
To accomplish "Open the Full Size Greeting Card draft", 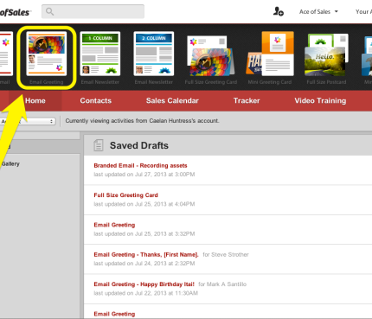I will (x=125, y=195).
